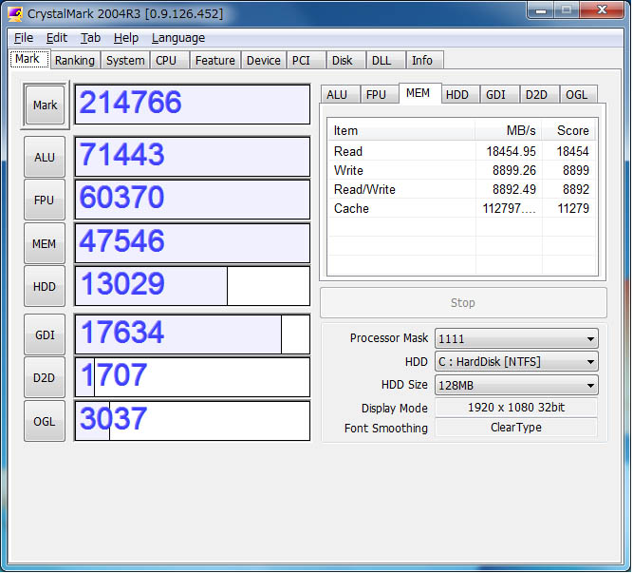Click the CrystalMark app icon in title bar

15,14
